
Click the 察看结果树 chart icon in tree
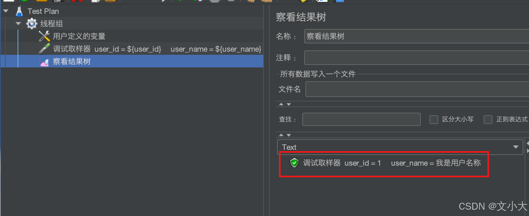click(x=44, y=62)
